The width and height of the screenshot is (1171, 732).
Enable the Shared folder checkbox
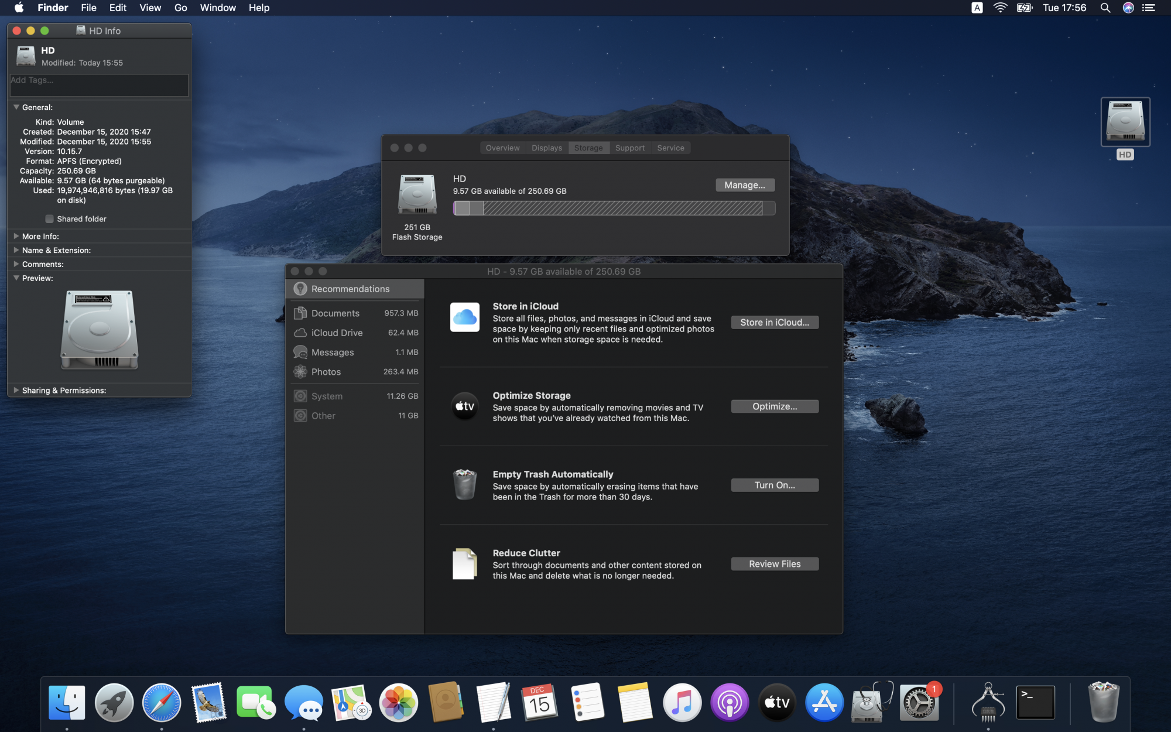tap(50, 219)
